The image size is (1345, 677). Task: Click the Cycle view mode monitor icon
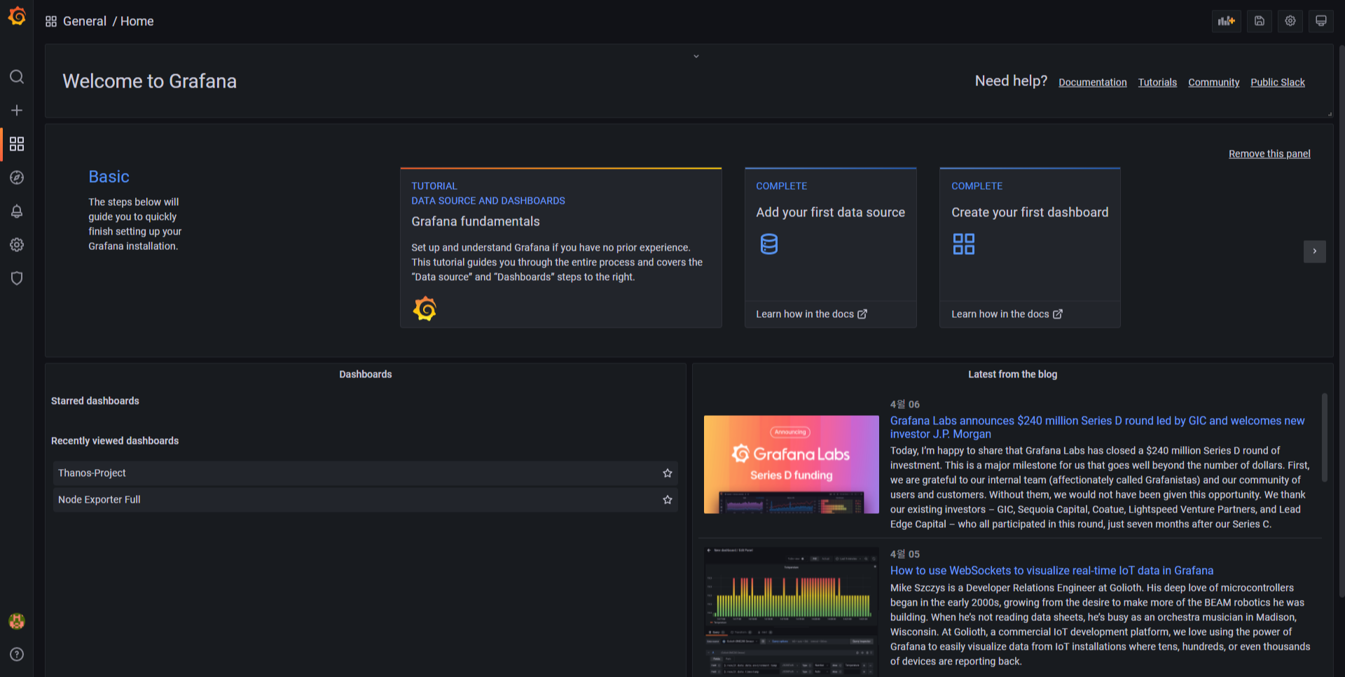[1321, 21]
